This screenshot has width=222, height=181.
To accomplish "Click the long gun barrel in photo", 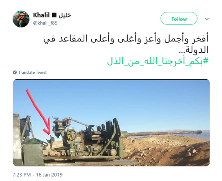I will (161, 133).
